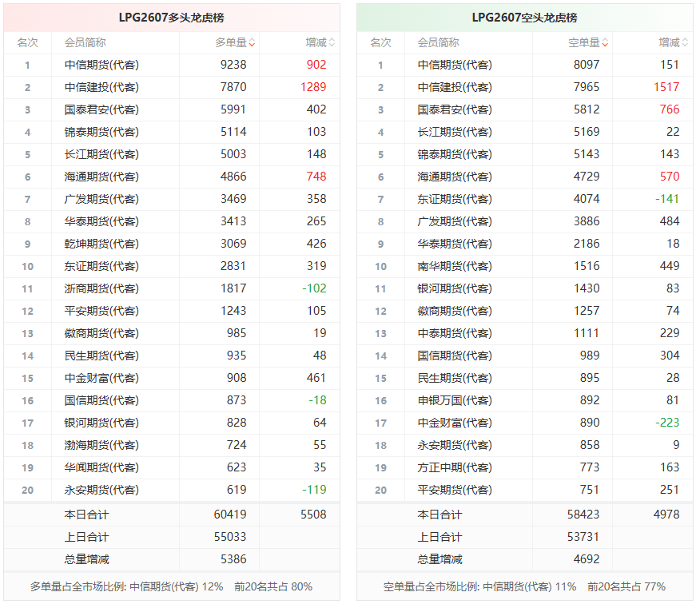This screenshot has height=604, width=696.
Task: Open 渤海期货(代客) ranked 18th in the long table
Action: [101, 445]
